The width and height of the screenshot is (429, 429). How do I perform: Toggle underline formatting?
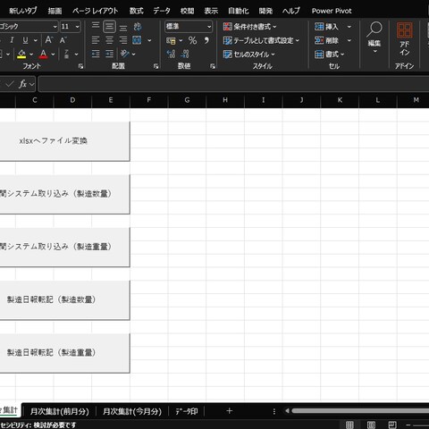coord(26,40)
